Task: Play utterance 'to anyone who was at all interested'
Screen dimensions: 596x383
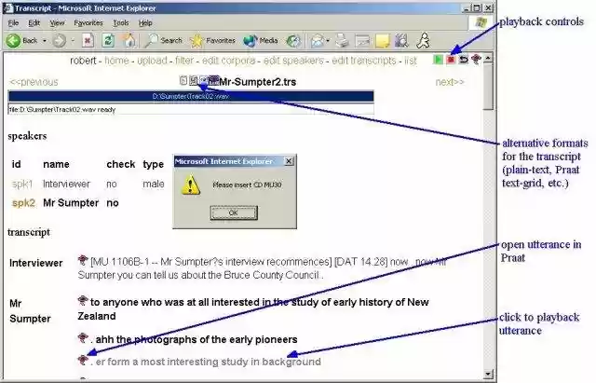Action: [253, 308]
